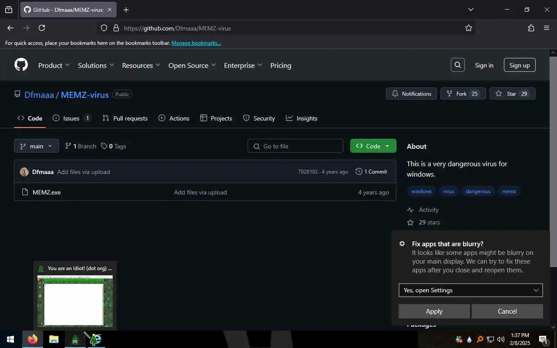Screen dimensions: 557x348
Task: Open the Projects tab
Action: point(216,118)
